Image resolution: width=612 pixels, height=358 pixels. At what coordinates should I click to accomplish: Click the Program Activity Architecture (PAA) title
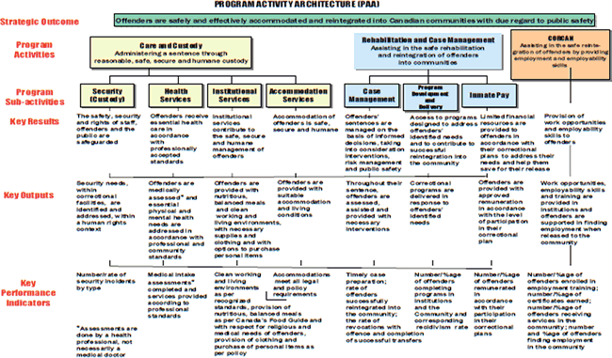point(297,5)
